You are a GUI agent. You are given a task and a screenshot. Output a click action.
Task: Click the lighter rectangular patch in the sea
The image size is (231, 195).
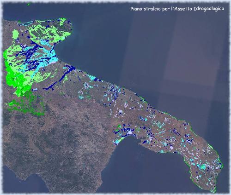point(191,51)
